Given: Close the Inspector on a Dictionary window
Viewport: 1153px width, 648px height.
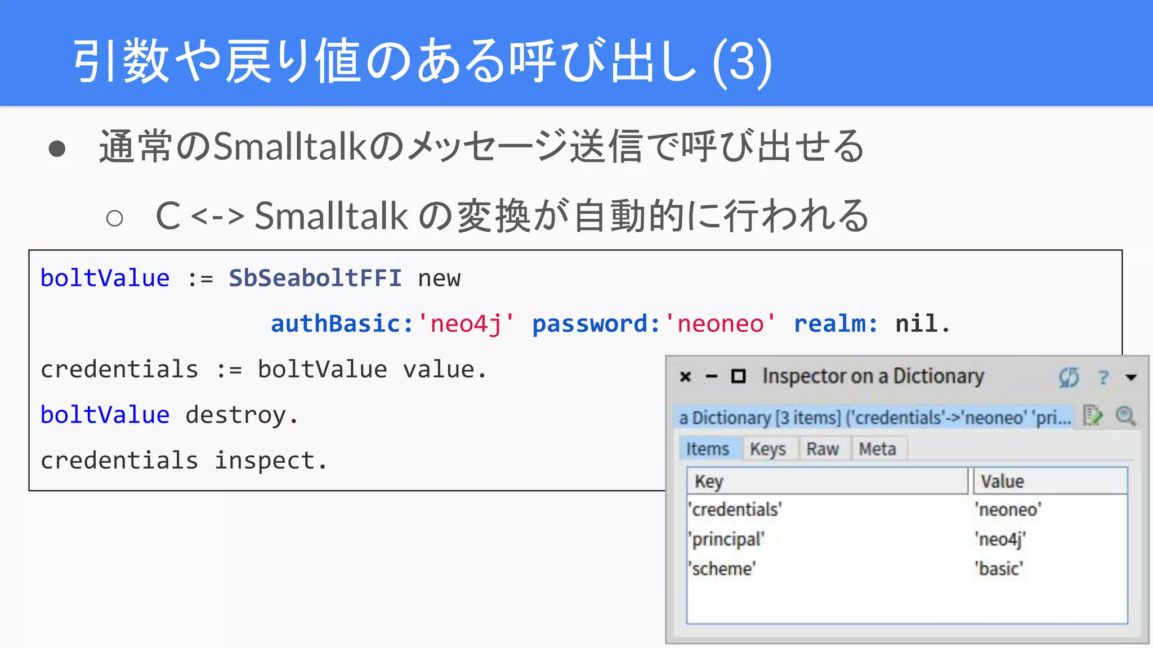Looking at the screenshot, I should pos(685,376).
